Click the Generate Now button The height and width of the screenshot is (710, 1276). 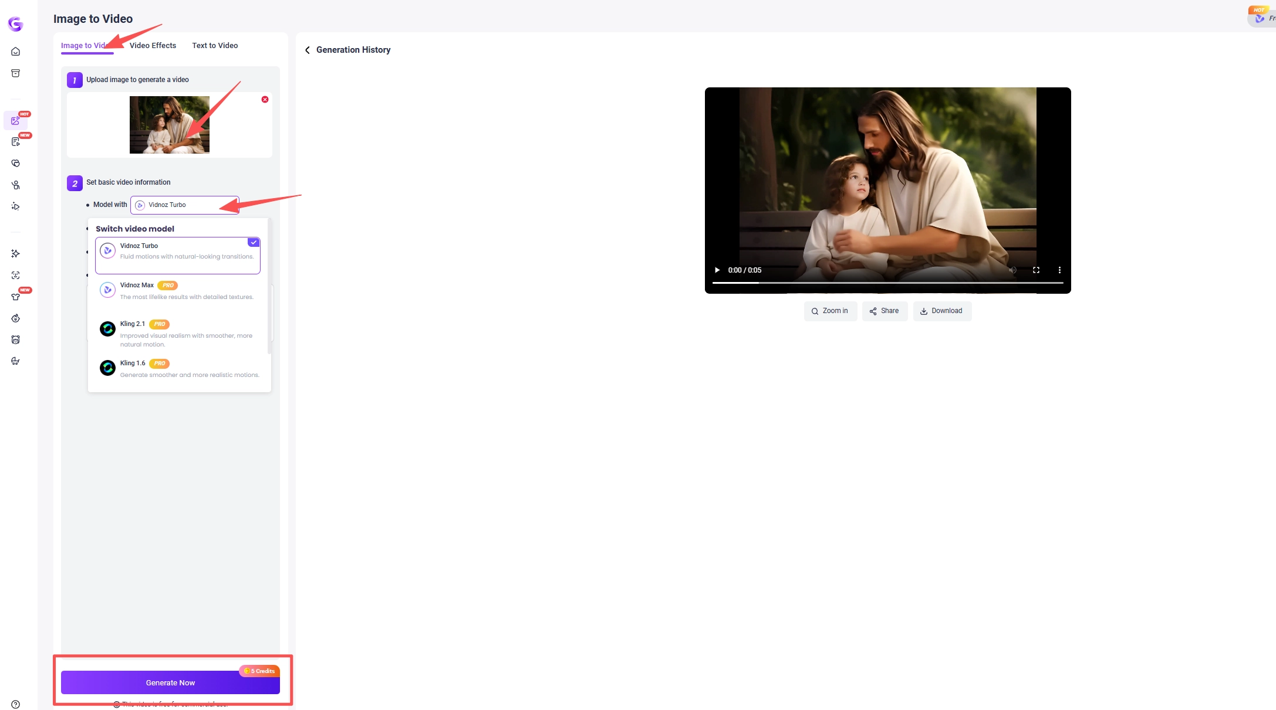[x=170, y=682]
